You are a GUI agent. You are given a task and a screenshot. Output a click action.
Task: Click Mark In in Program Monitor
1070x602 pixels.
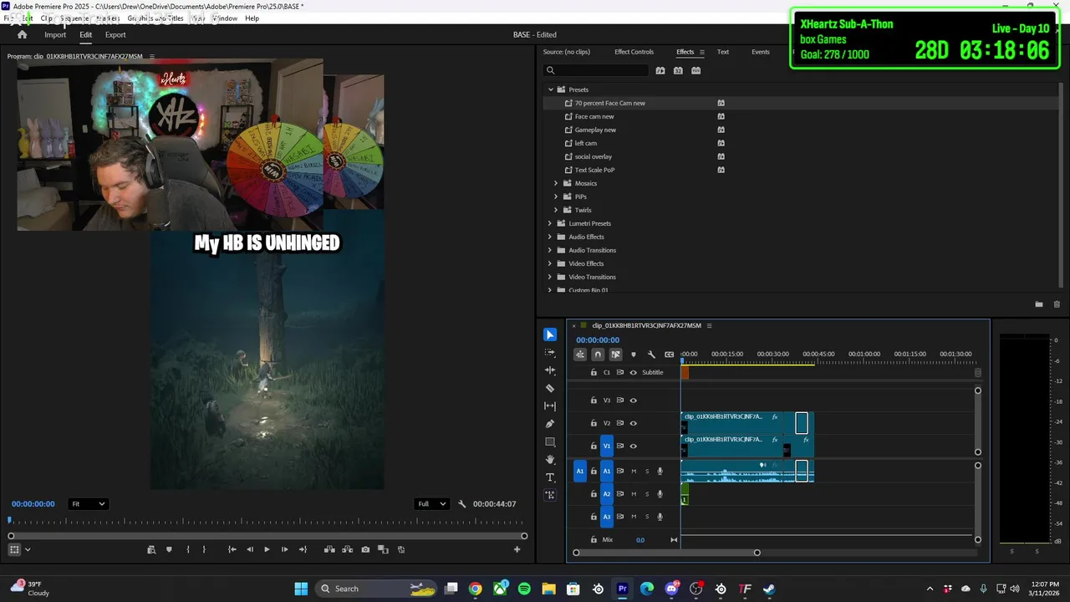[x=187, y=549]
